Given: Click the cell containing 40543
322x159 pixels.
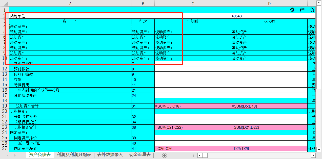Looking at the screenshot, I should [x=243, y=16].
